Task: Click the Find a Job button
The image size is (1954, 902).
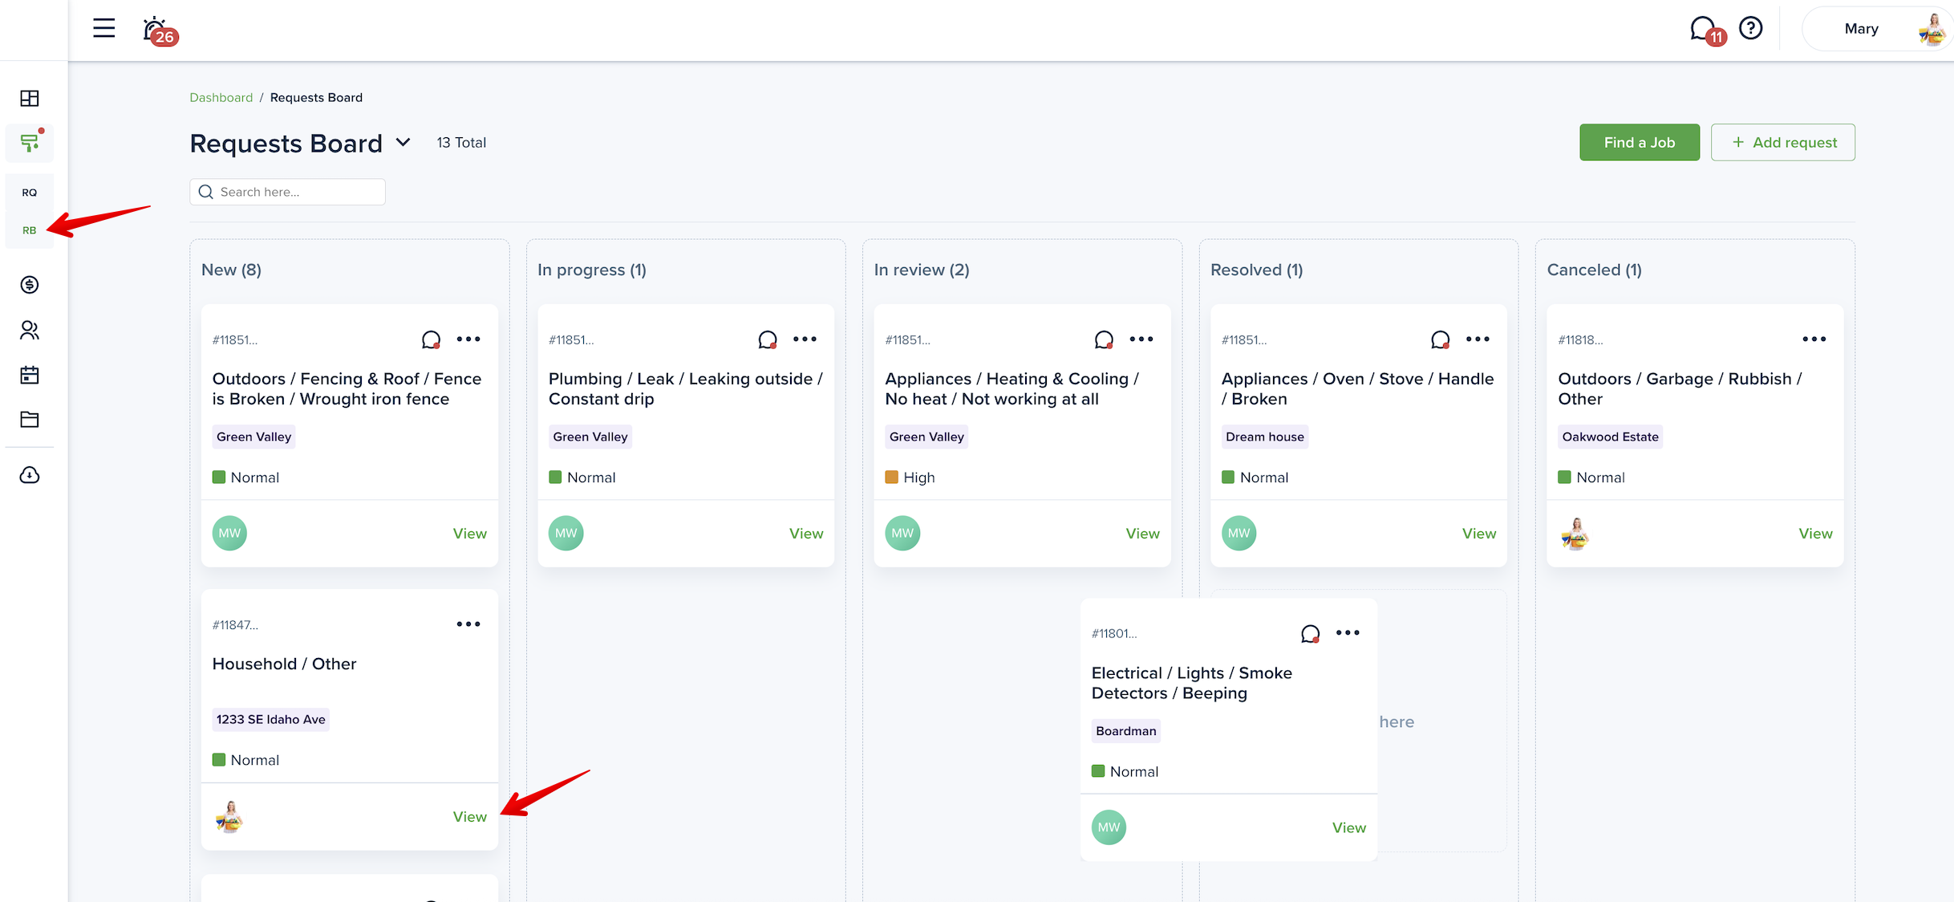Action: click(x=1639, y=142)
